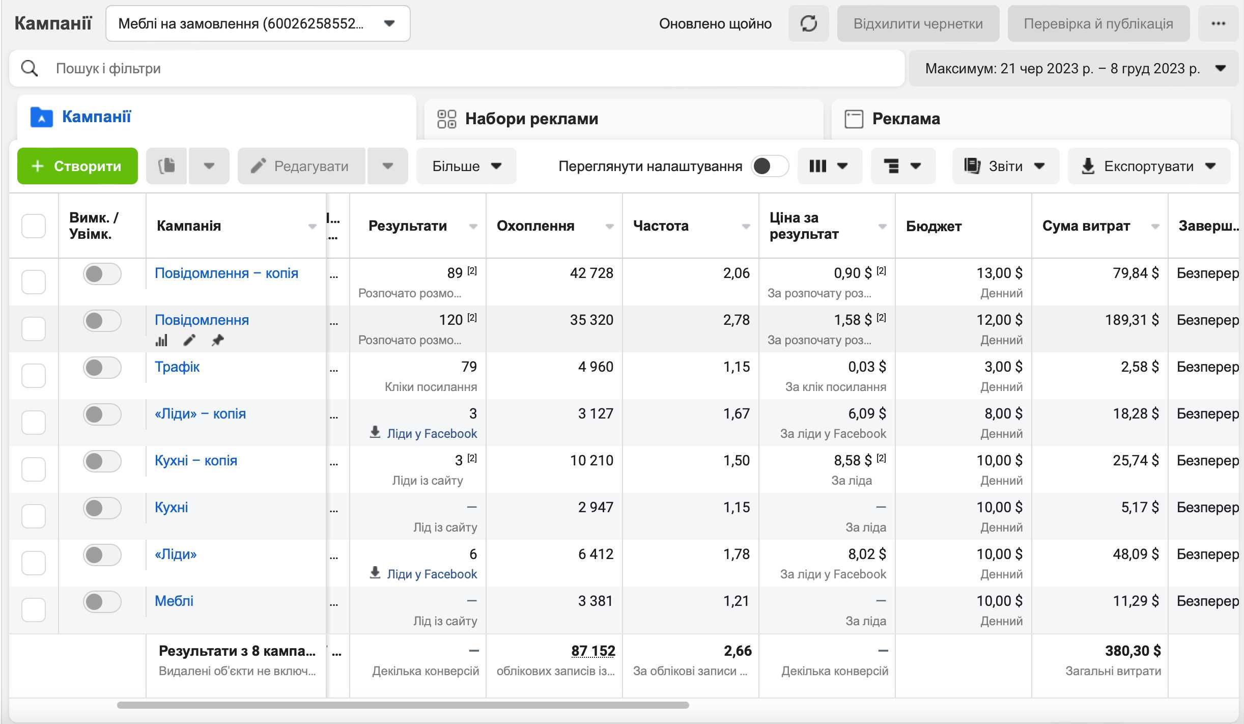Open the Повідомлення – копія campaign link
Image resolution: width=1244 pixels, height=724 pixels.
click(227, 273)
